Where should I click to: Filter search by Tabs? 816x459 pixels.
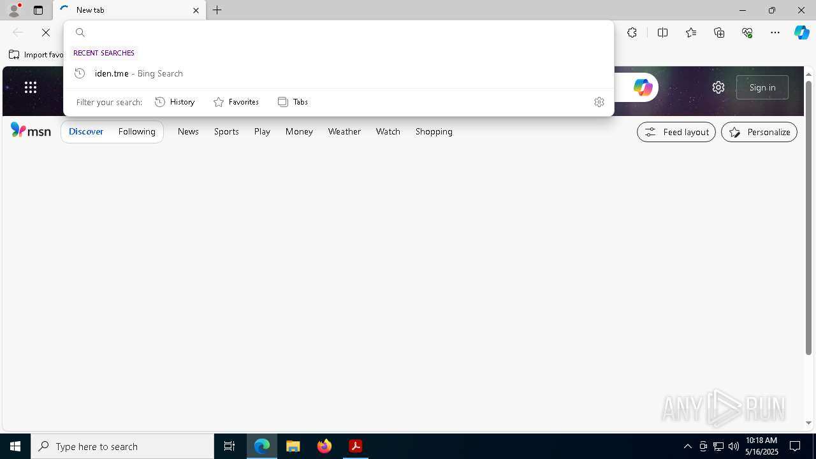pyautogui.click(x=293, y=102)
